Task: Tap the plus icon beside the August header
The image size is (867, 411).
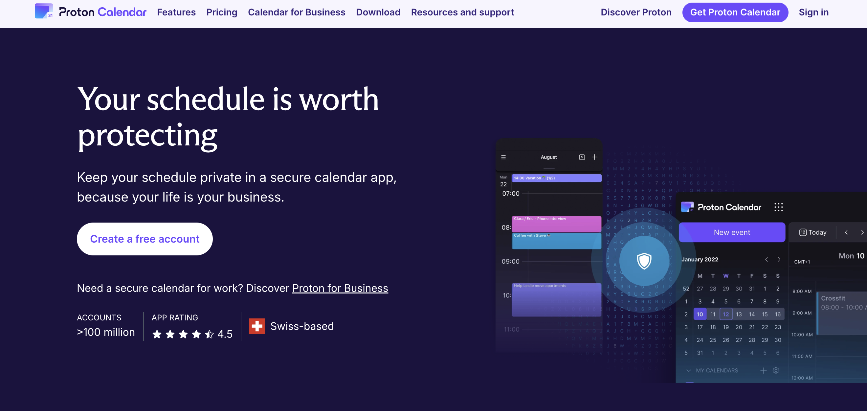Action: coord(594,157)
